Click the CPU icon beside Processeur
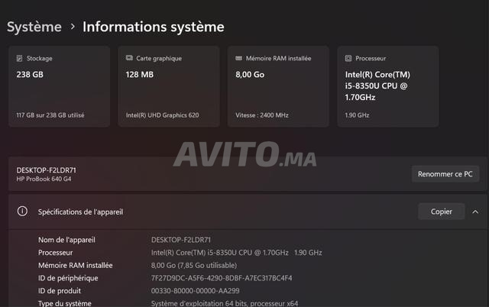 point(348,58)
